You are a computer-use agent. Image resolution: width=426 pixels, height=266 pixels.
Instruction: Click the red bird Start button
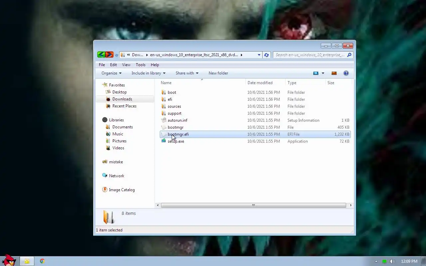click(9, 260)
